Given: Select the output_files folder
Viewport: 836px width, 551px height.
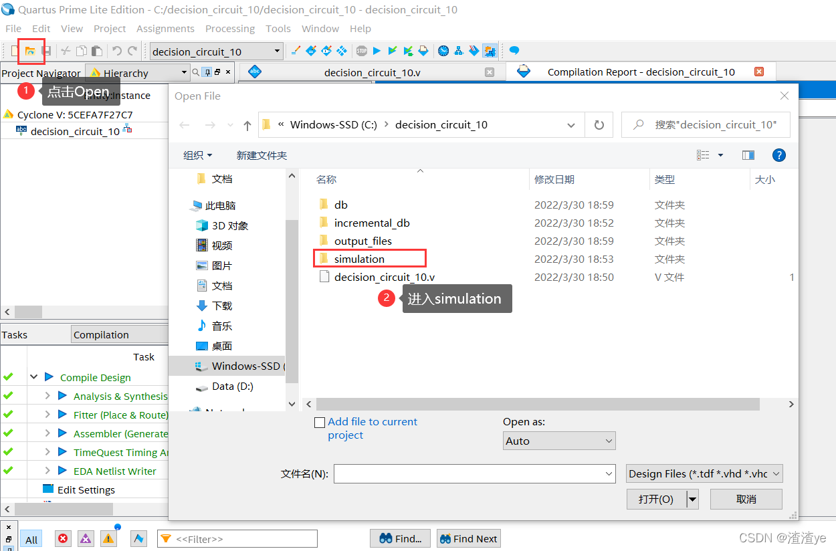Looking at the screenshot, I should 363,241.
